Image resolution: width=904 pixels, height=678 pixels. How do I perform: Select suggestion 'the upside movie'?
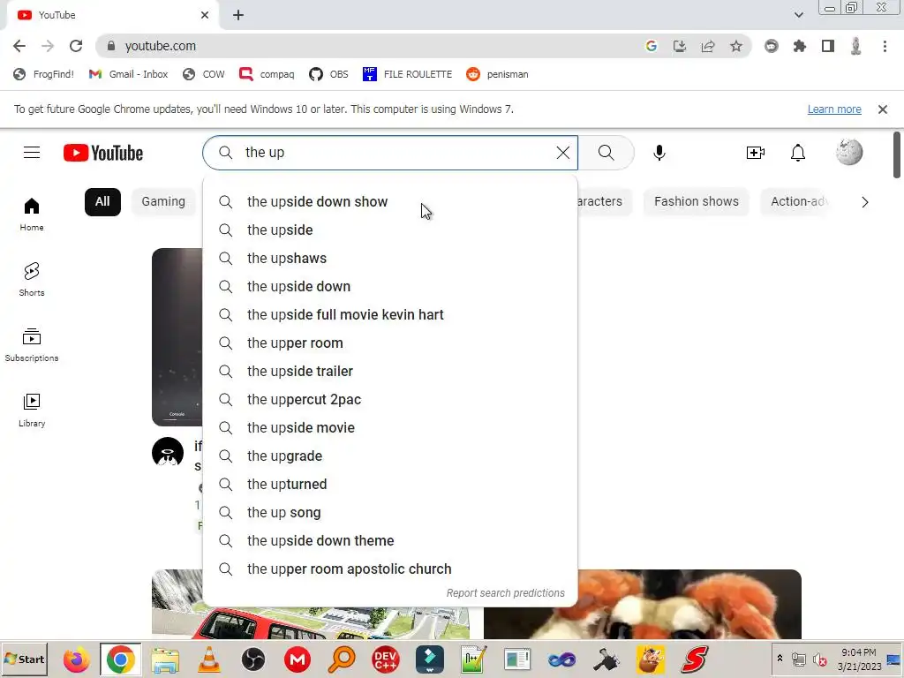390,428
